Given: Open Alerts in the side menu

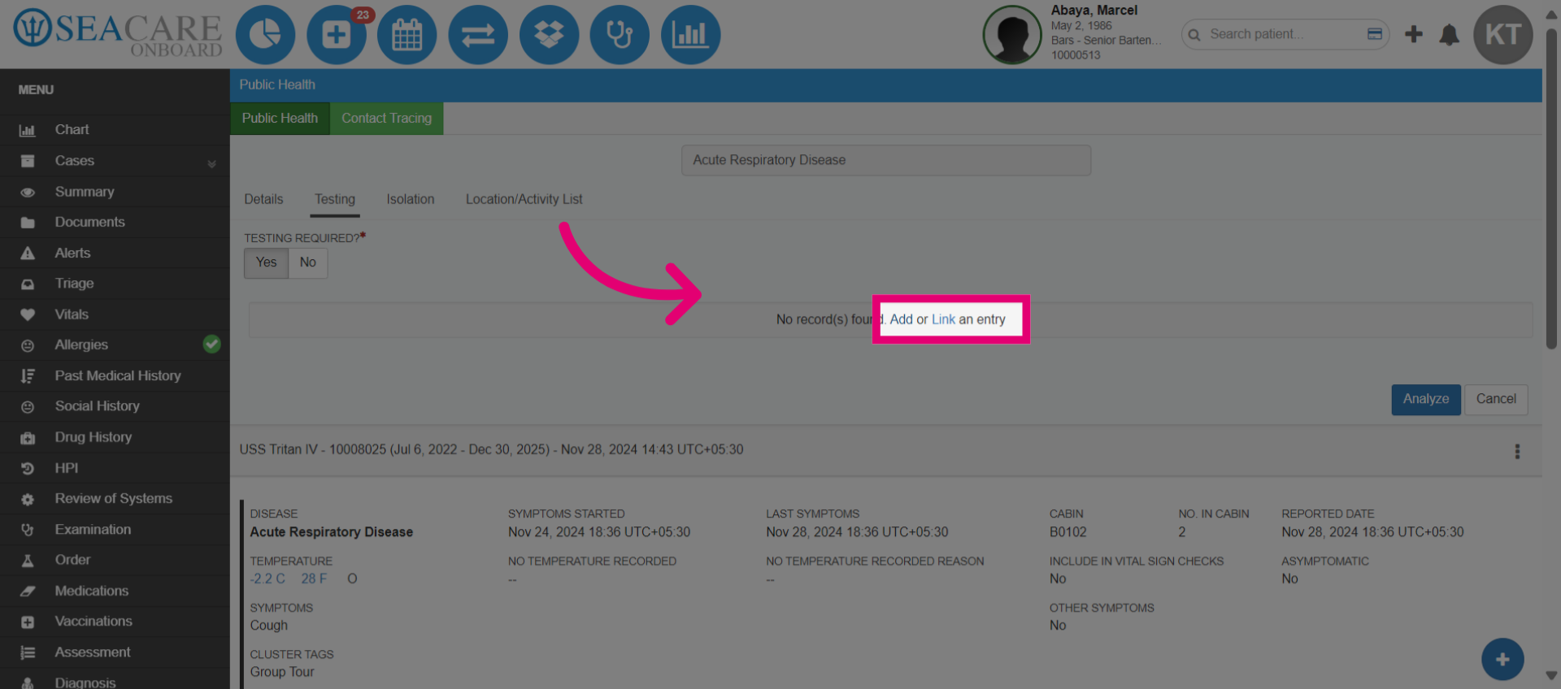Looking at the screenshot, I should tap(115, 253).
